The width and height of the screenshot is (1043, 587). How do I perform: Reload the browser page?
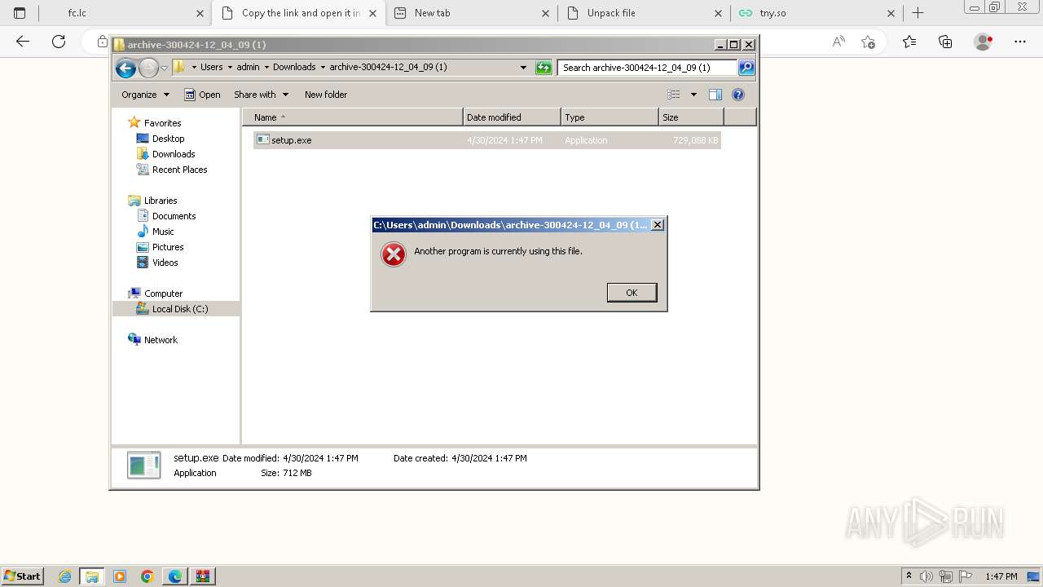(59, 42)
